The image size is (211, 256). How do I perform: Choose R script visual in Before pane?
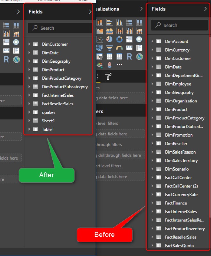[x=129, y=57]
